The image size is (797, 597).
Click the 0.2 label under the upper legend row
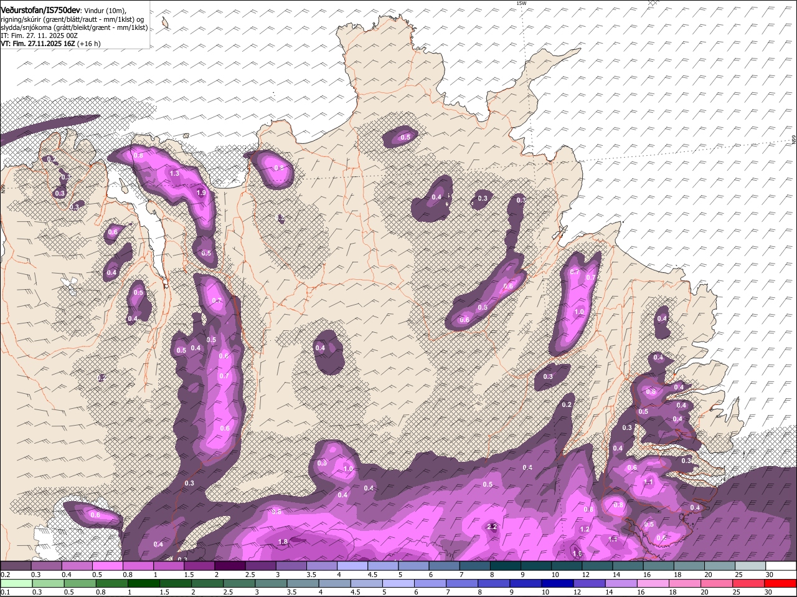6,575
